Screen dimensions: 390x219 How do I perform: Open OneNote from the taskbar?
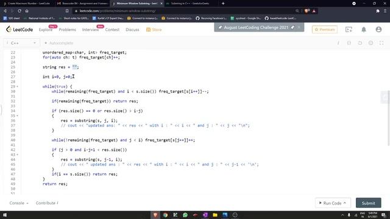(205, 215)
